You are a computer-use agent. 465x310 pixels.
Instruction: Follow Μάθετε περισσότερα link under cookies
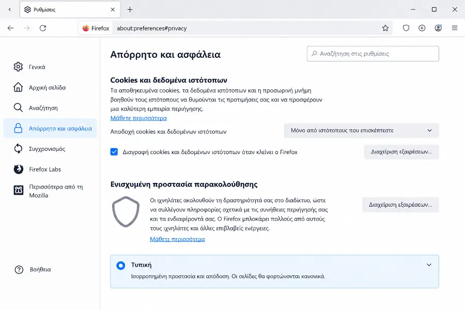pos(138,118)
